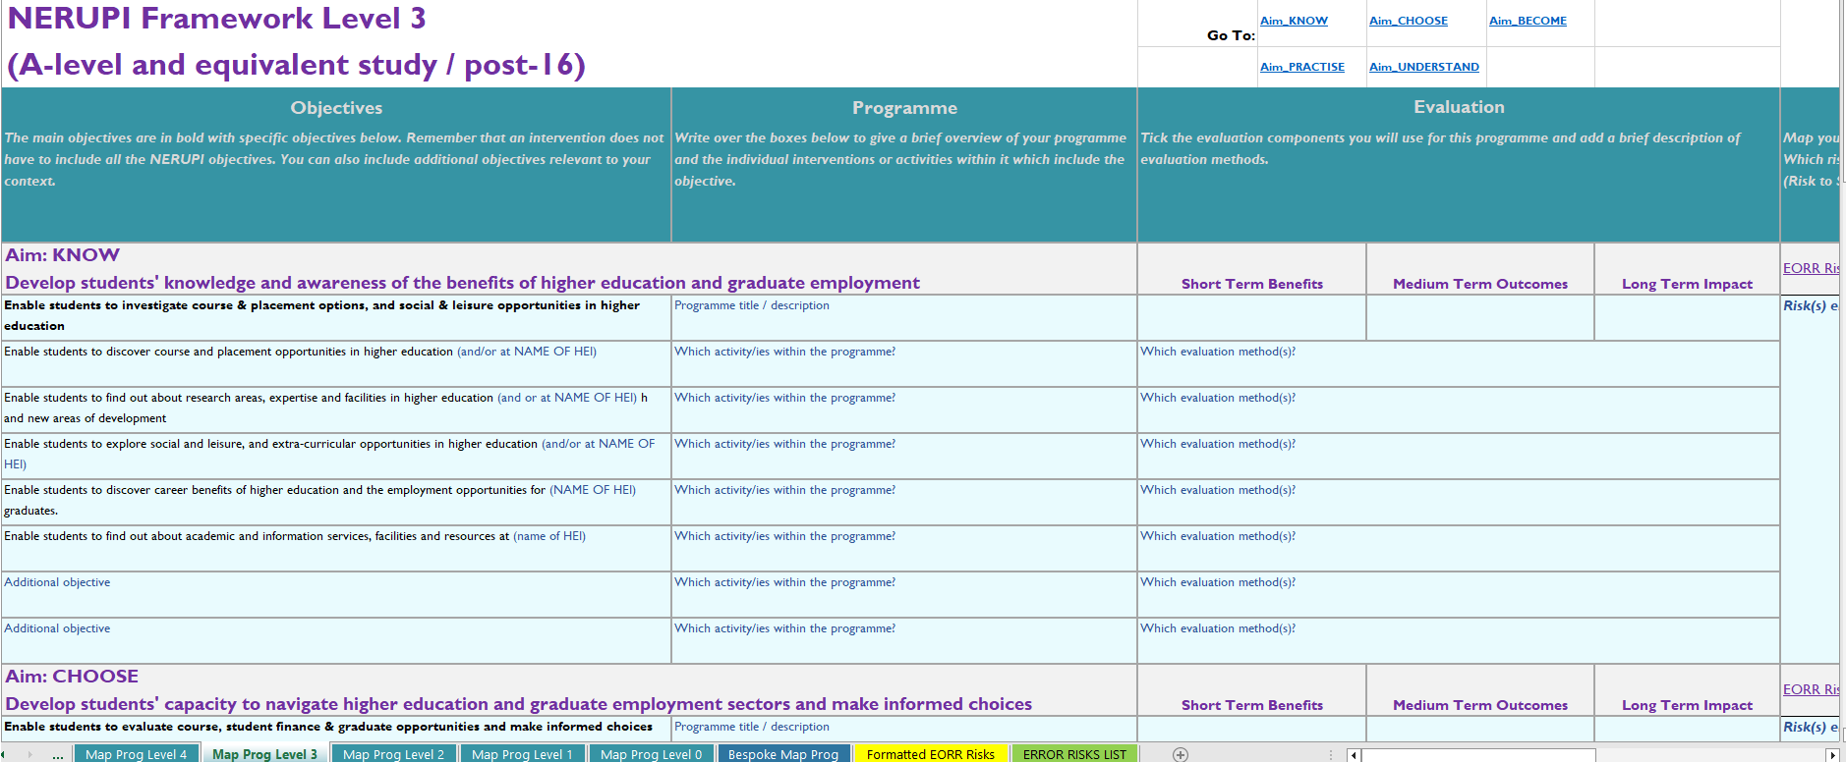Show hidden sheet tabs via ellipsis
Viewport: 1846px width, 762px height.
58,754
